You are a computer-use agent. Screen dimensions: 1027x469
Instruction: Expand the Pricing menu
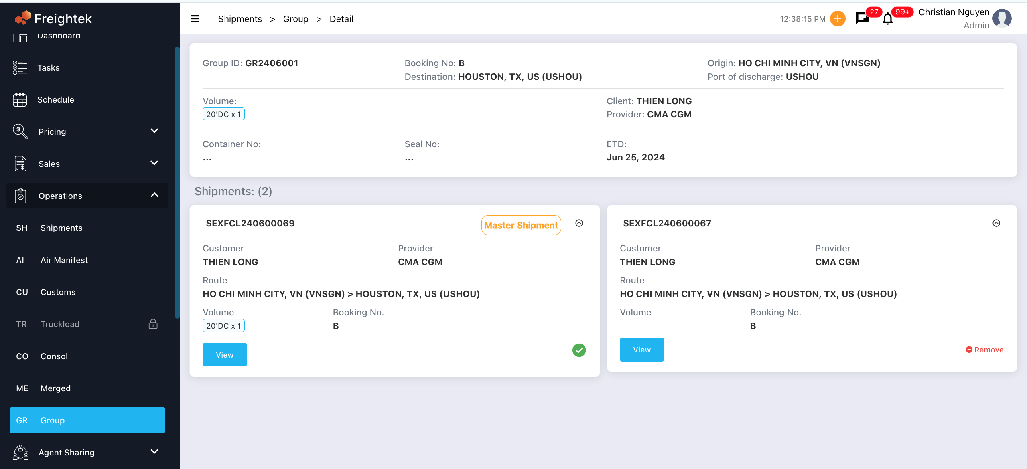tap(154, 131)
